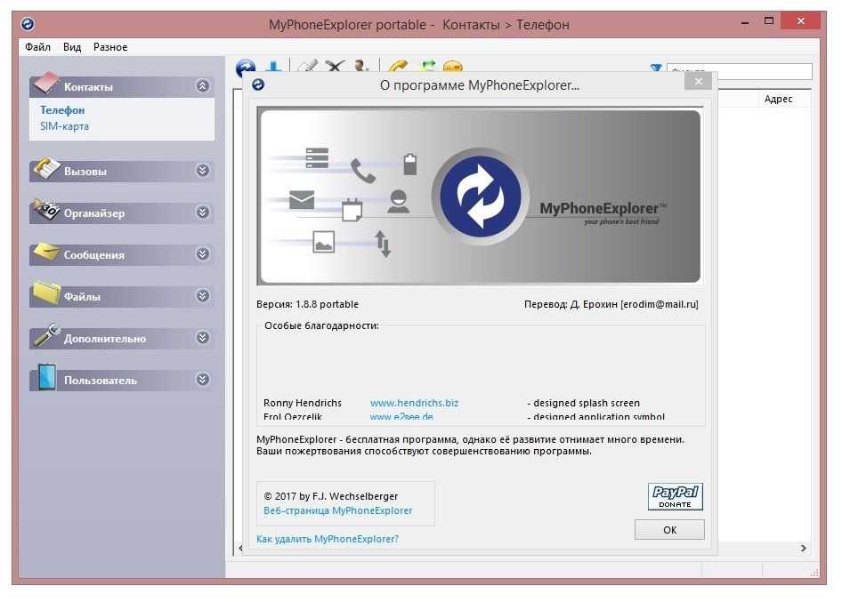Click the horizontal scrollbar right arrow
Screen dimensions: 842x602
[803, 549]
